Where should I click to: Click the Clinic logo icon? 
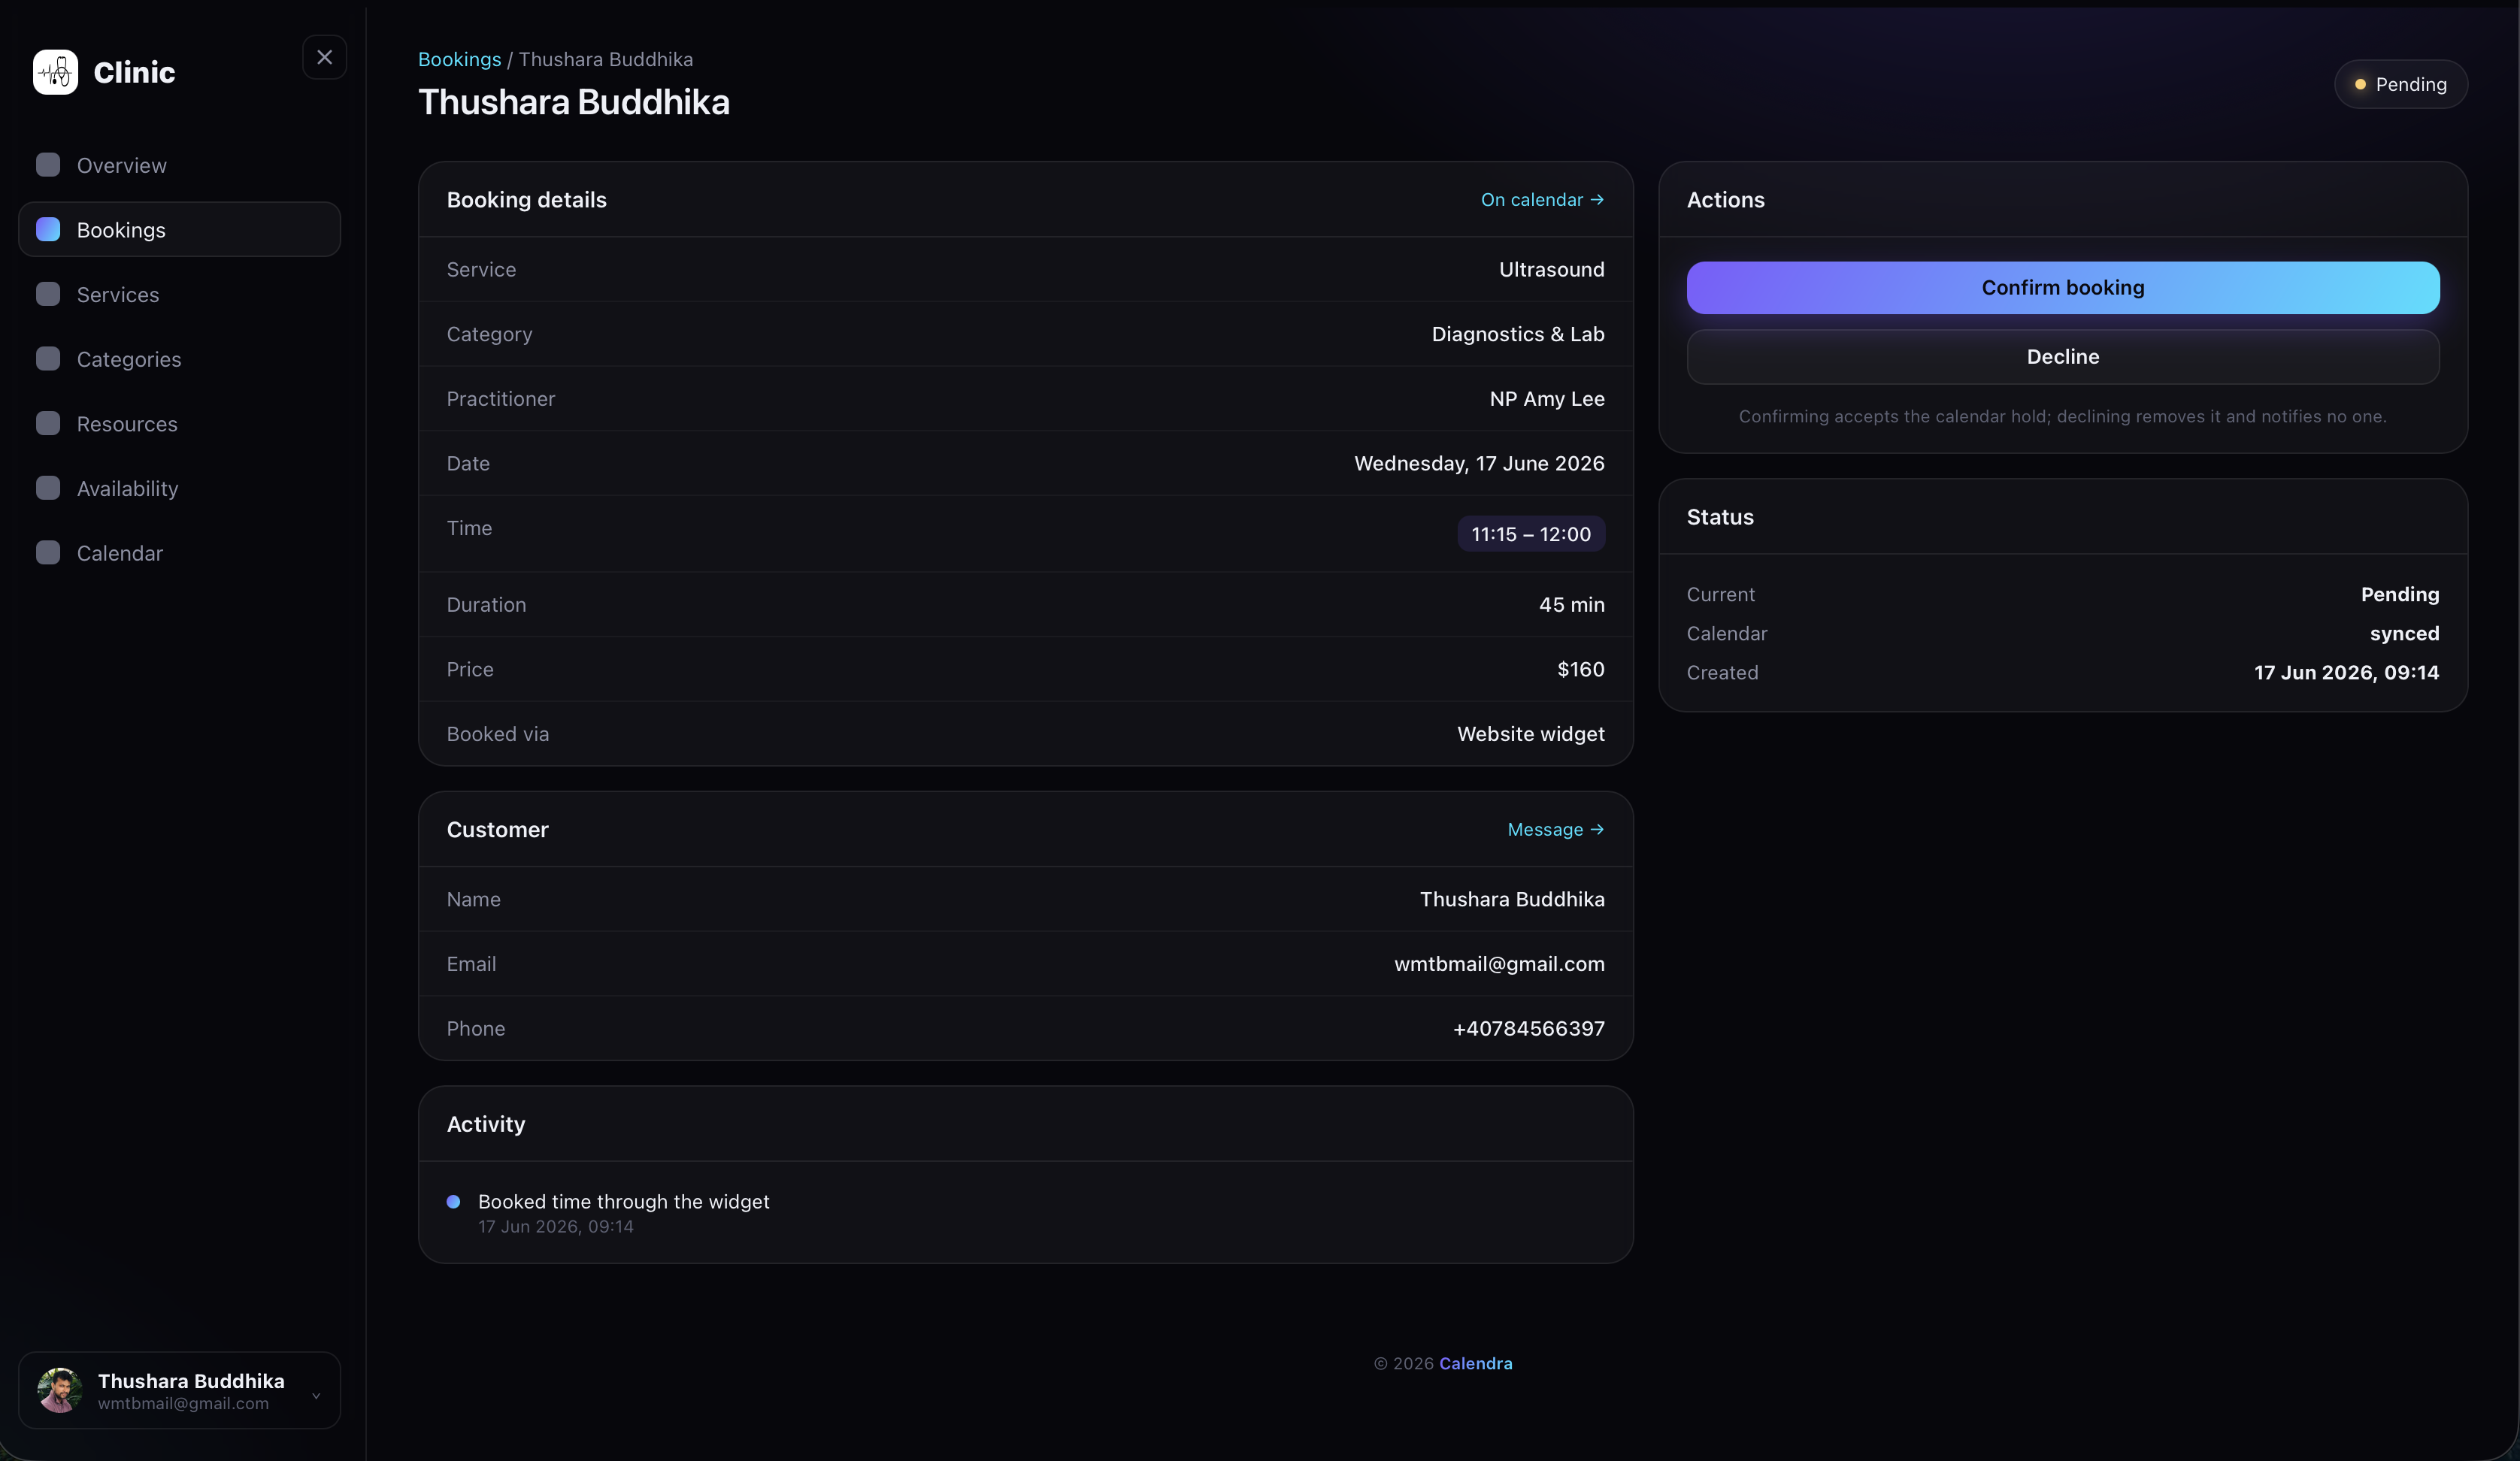tap(55, 72)
